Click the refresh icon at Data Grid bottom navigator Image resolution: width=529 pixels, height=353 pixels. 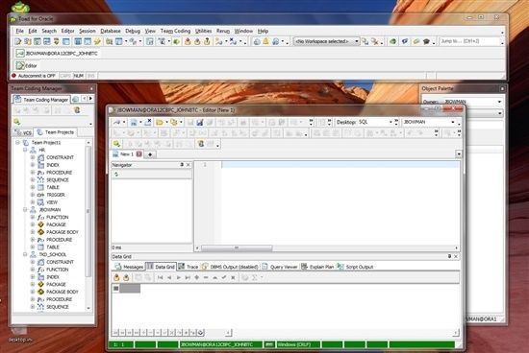(x=201, y=333)
